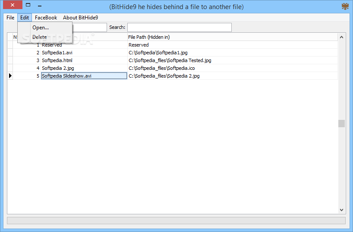Image resolution: width=353 pixels, height=232 pixels.
Task: Click the File Path (Hidden in) column header
Action: tap(232, 37)
